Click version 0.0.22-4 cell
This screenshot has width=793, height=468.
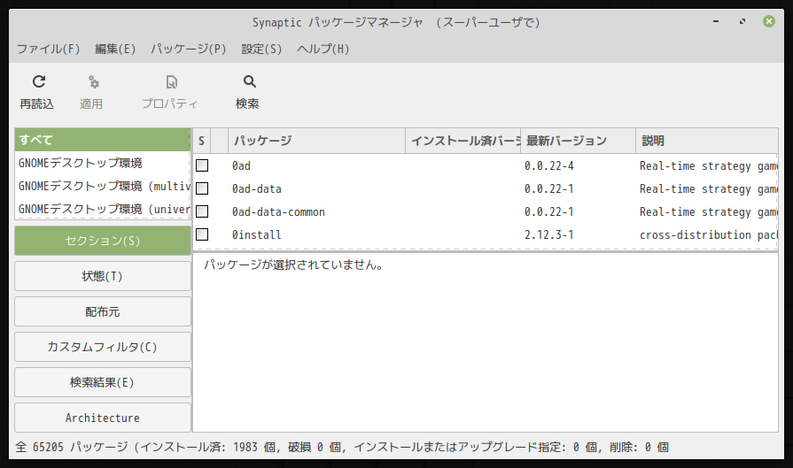(x=549, y=165)
